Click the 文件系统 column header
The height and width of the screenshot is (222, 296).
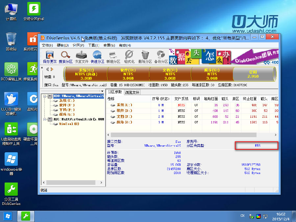pos(181,99)
